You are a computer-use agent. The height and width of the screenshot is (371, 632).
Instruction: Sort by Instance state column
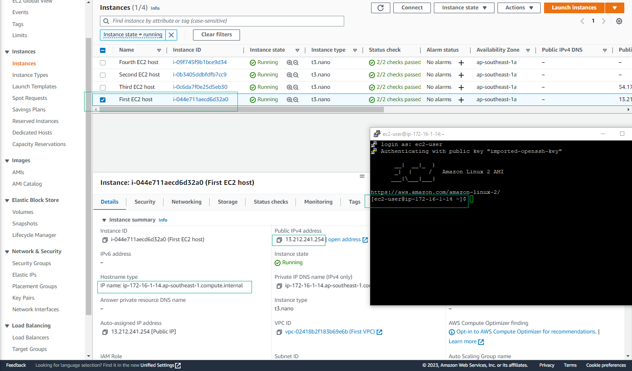(x=297, y=50)
